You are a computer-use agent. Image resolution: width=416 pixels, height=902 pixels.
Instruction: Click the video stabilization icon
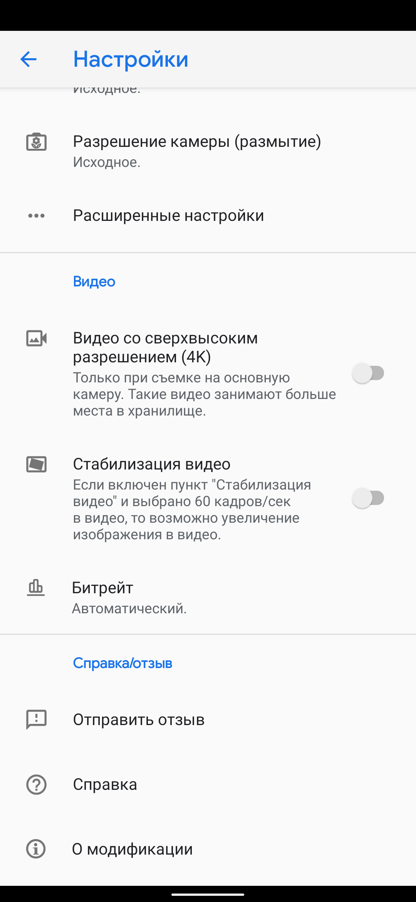pyautogui.click(x=36, y=464)
